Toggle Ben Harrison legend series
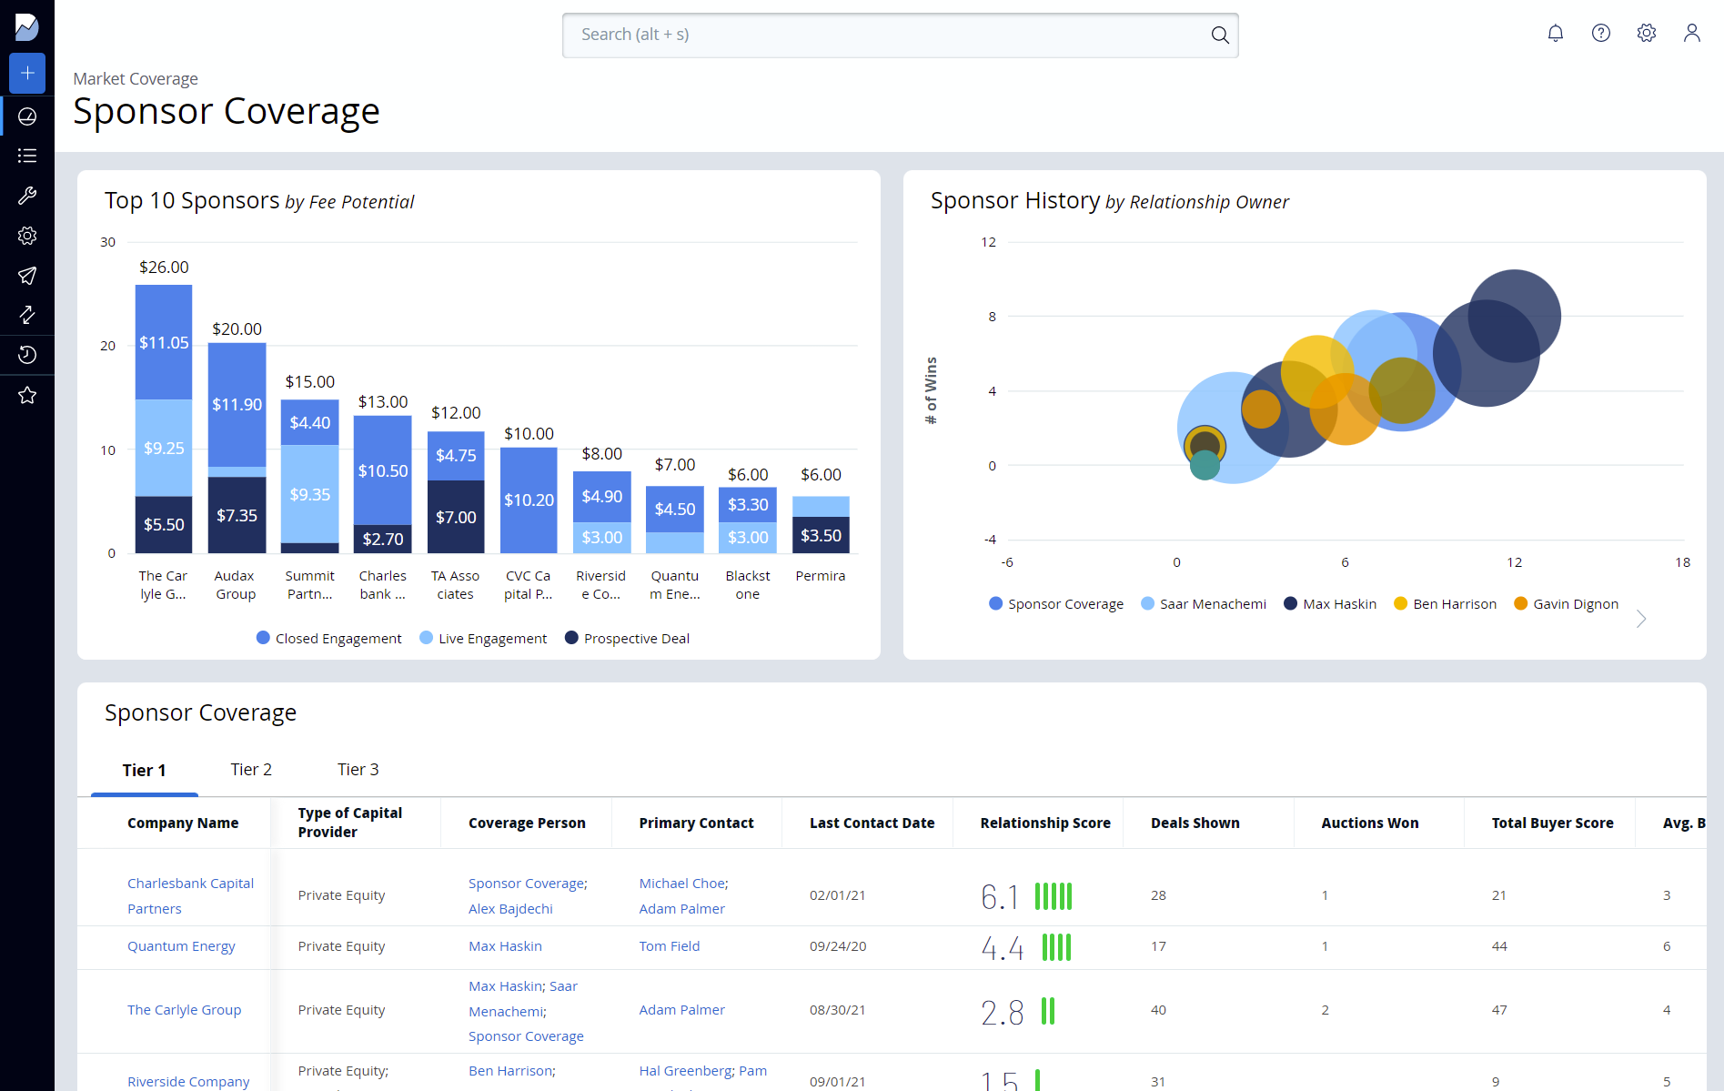Image resolution: width=1724 pixels, height=1091 pixels. pos(1446,604)
